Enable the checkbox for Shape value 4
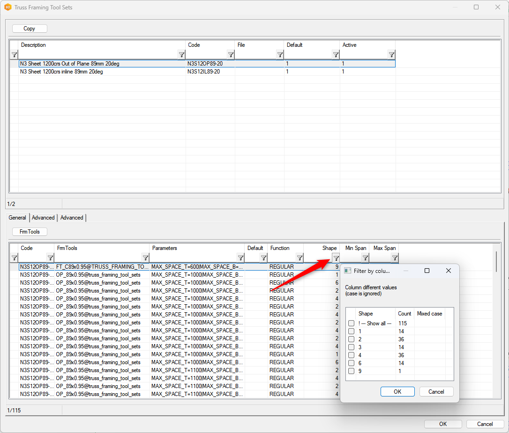Viewport: 509px width, 433px height. pyautogui.click(x=351, y=355)
